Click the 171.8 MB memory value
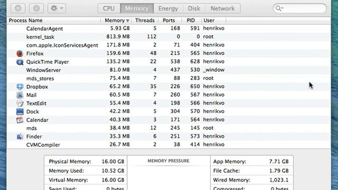Image resolution: width=338 pixels, height=190 pixels. point(118,45)
